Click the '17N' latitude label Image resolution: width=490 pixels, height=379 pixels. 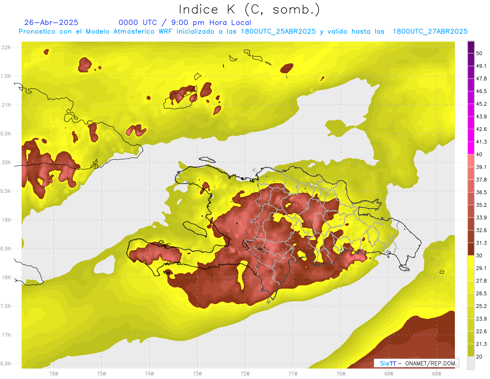click(6, 335)
